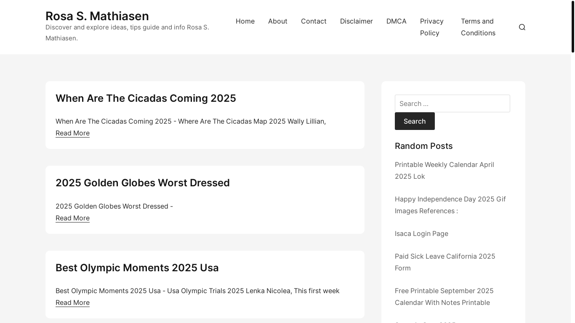Open the Isaca Login Page link
Image resolution: width=575 pixels, height=323 pixels.
[421, 233]
